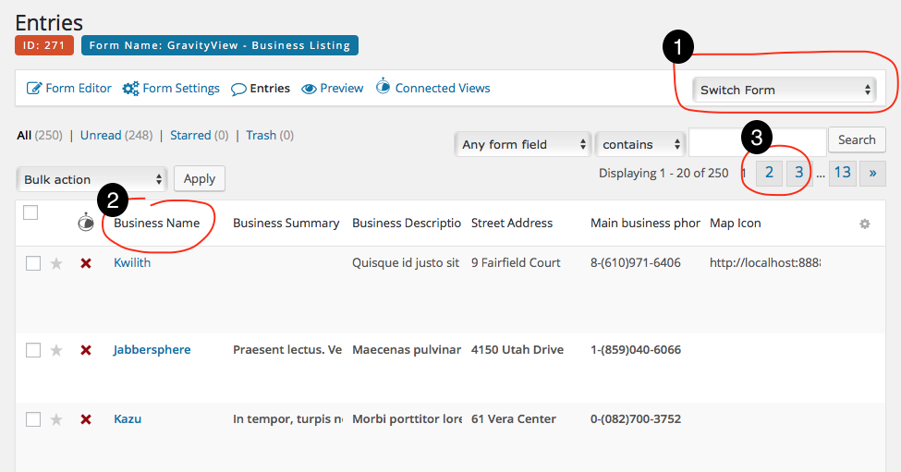
Task: Open the Any form field dropdown
Action: (522, 144)
